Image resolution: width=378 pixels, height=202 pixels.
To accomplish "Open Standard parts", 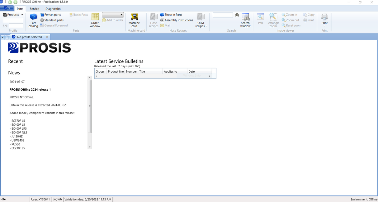I will click(52, 20).
